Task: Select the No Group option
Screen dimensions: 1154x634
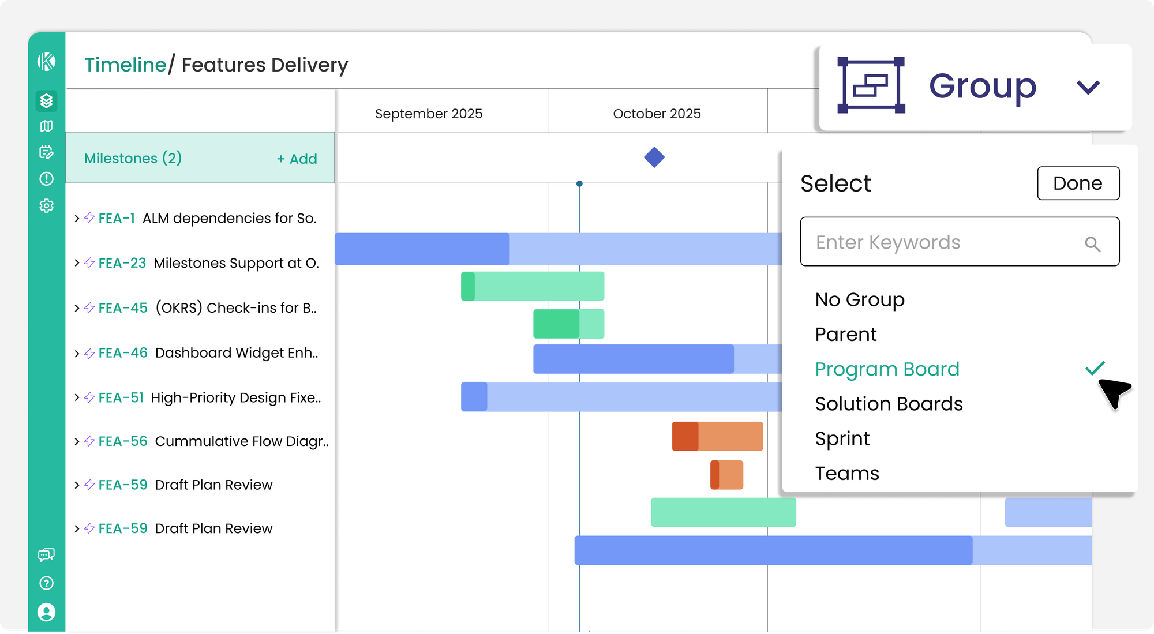Action: click(860, 299)
